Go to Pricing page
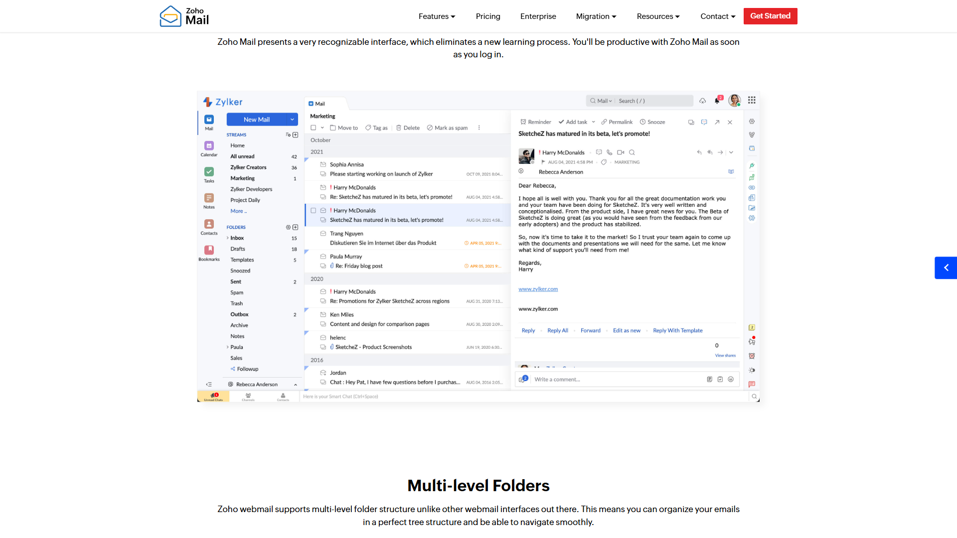957x538 pixels. pos(488,16)
